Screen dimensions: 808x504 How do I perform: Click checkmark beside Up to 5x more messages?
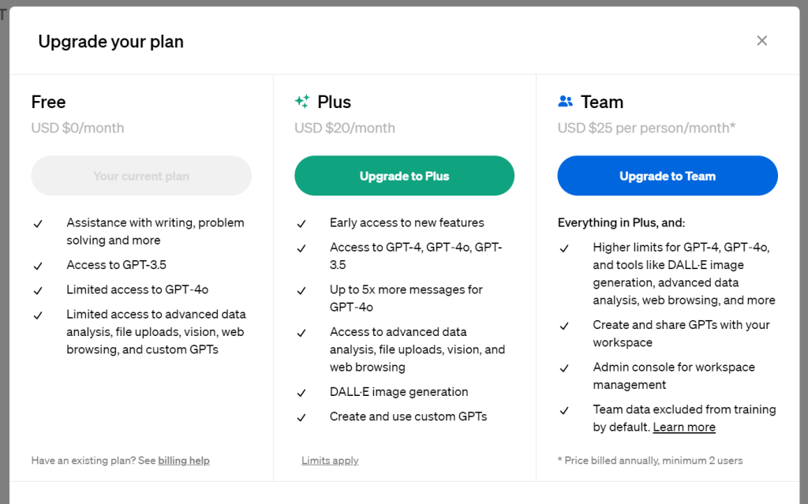(301, 291)
